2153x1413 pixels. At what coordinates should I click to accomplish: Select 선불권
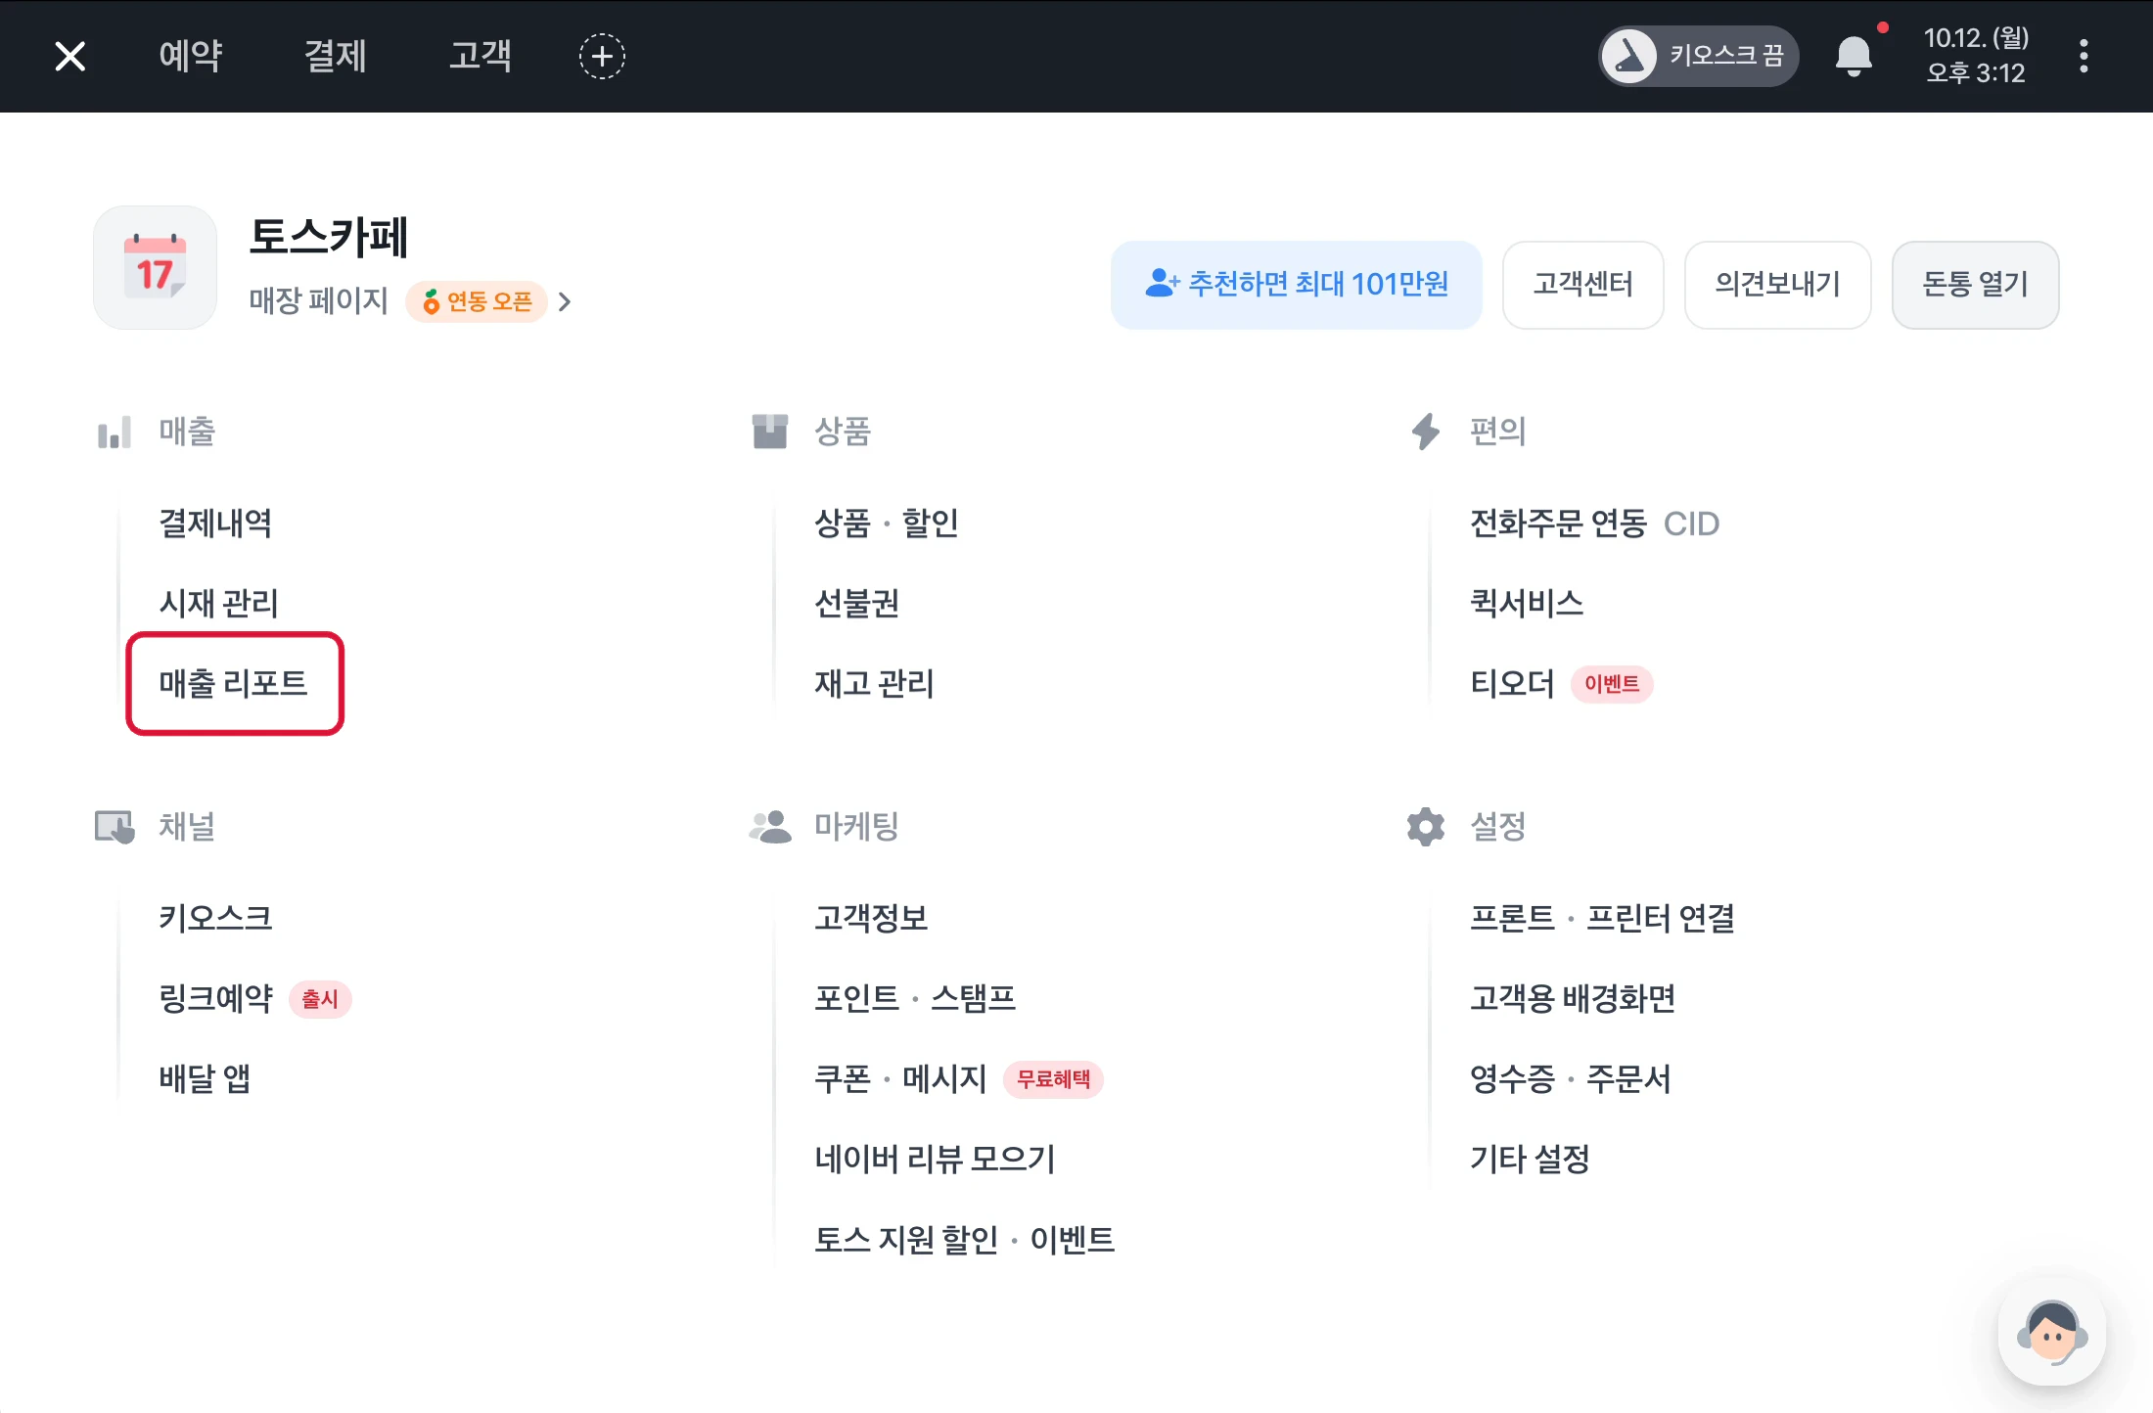pos(856,604)
